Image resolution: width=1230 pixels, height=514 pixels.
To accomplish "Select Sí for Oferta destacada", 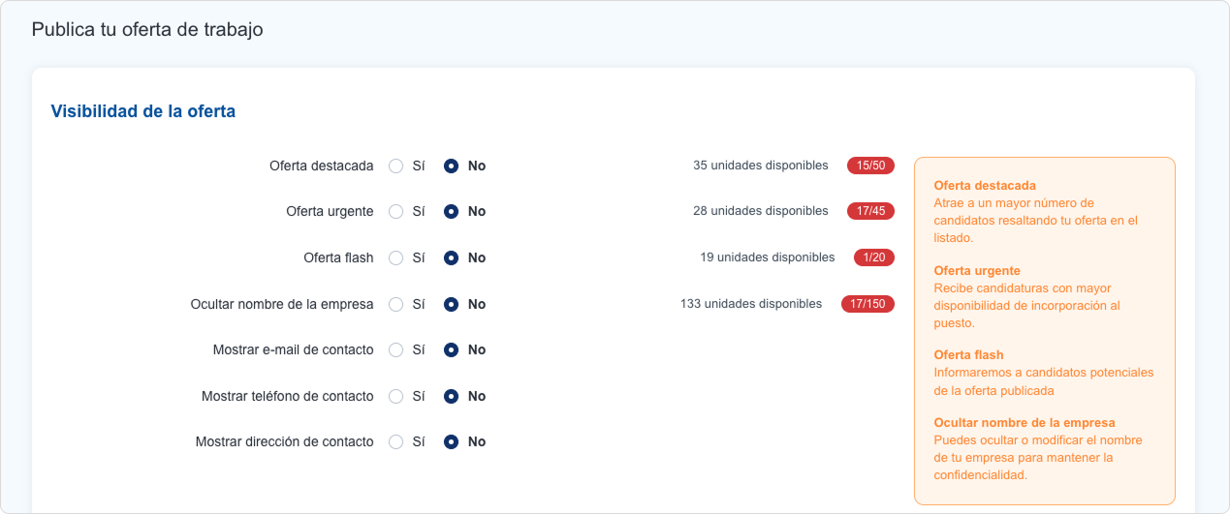I will 395,166.
